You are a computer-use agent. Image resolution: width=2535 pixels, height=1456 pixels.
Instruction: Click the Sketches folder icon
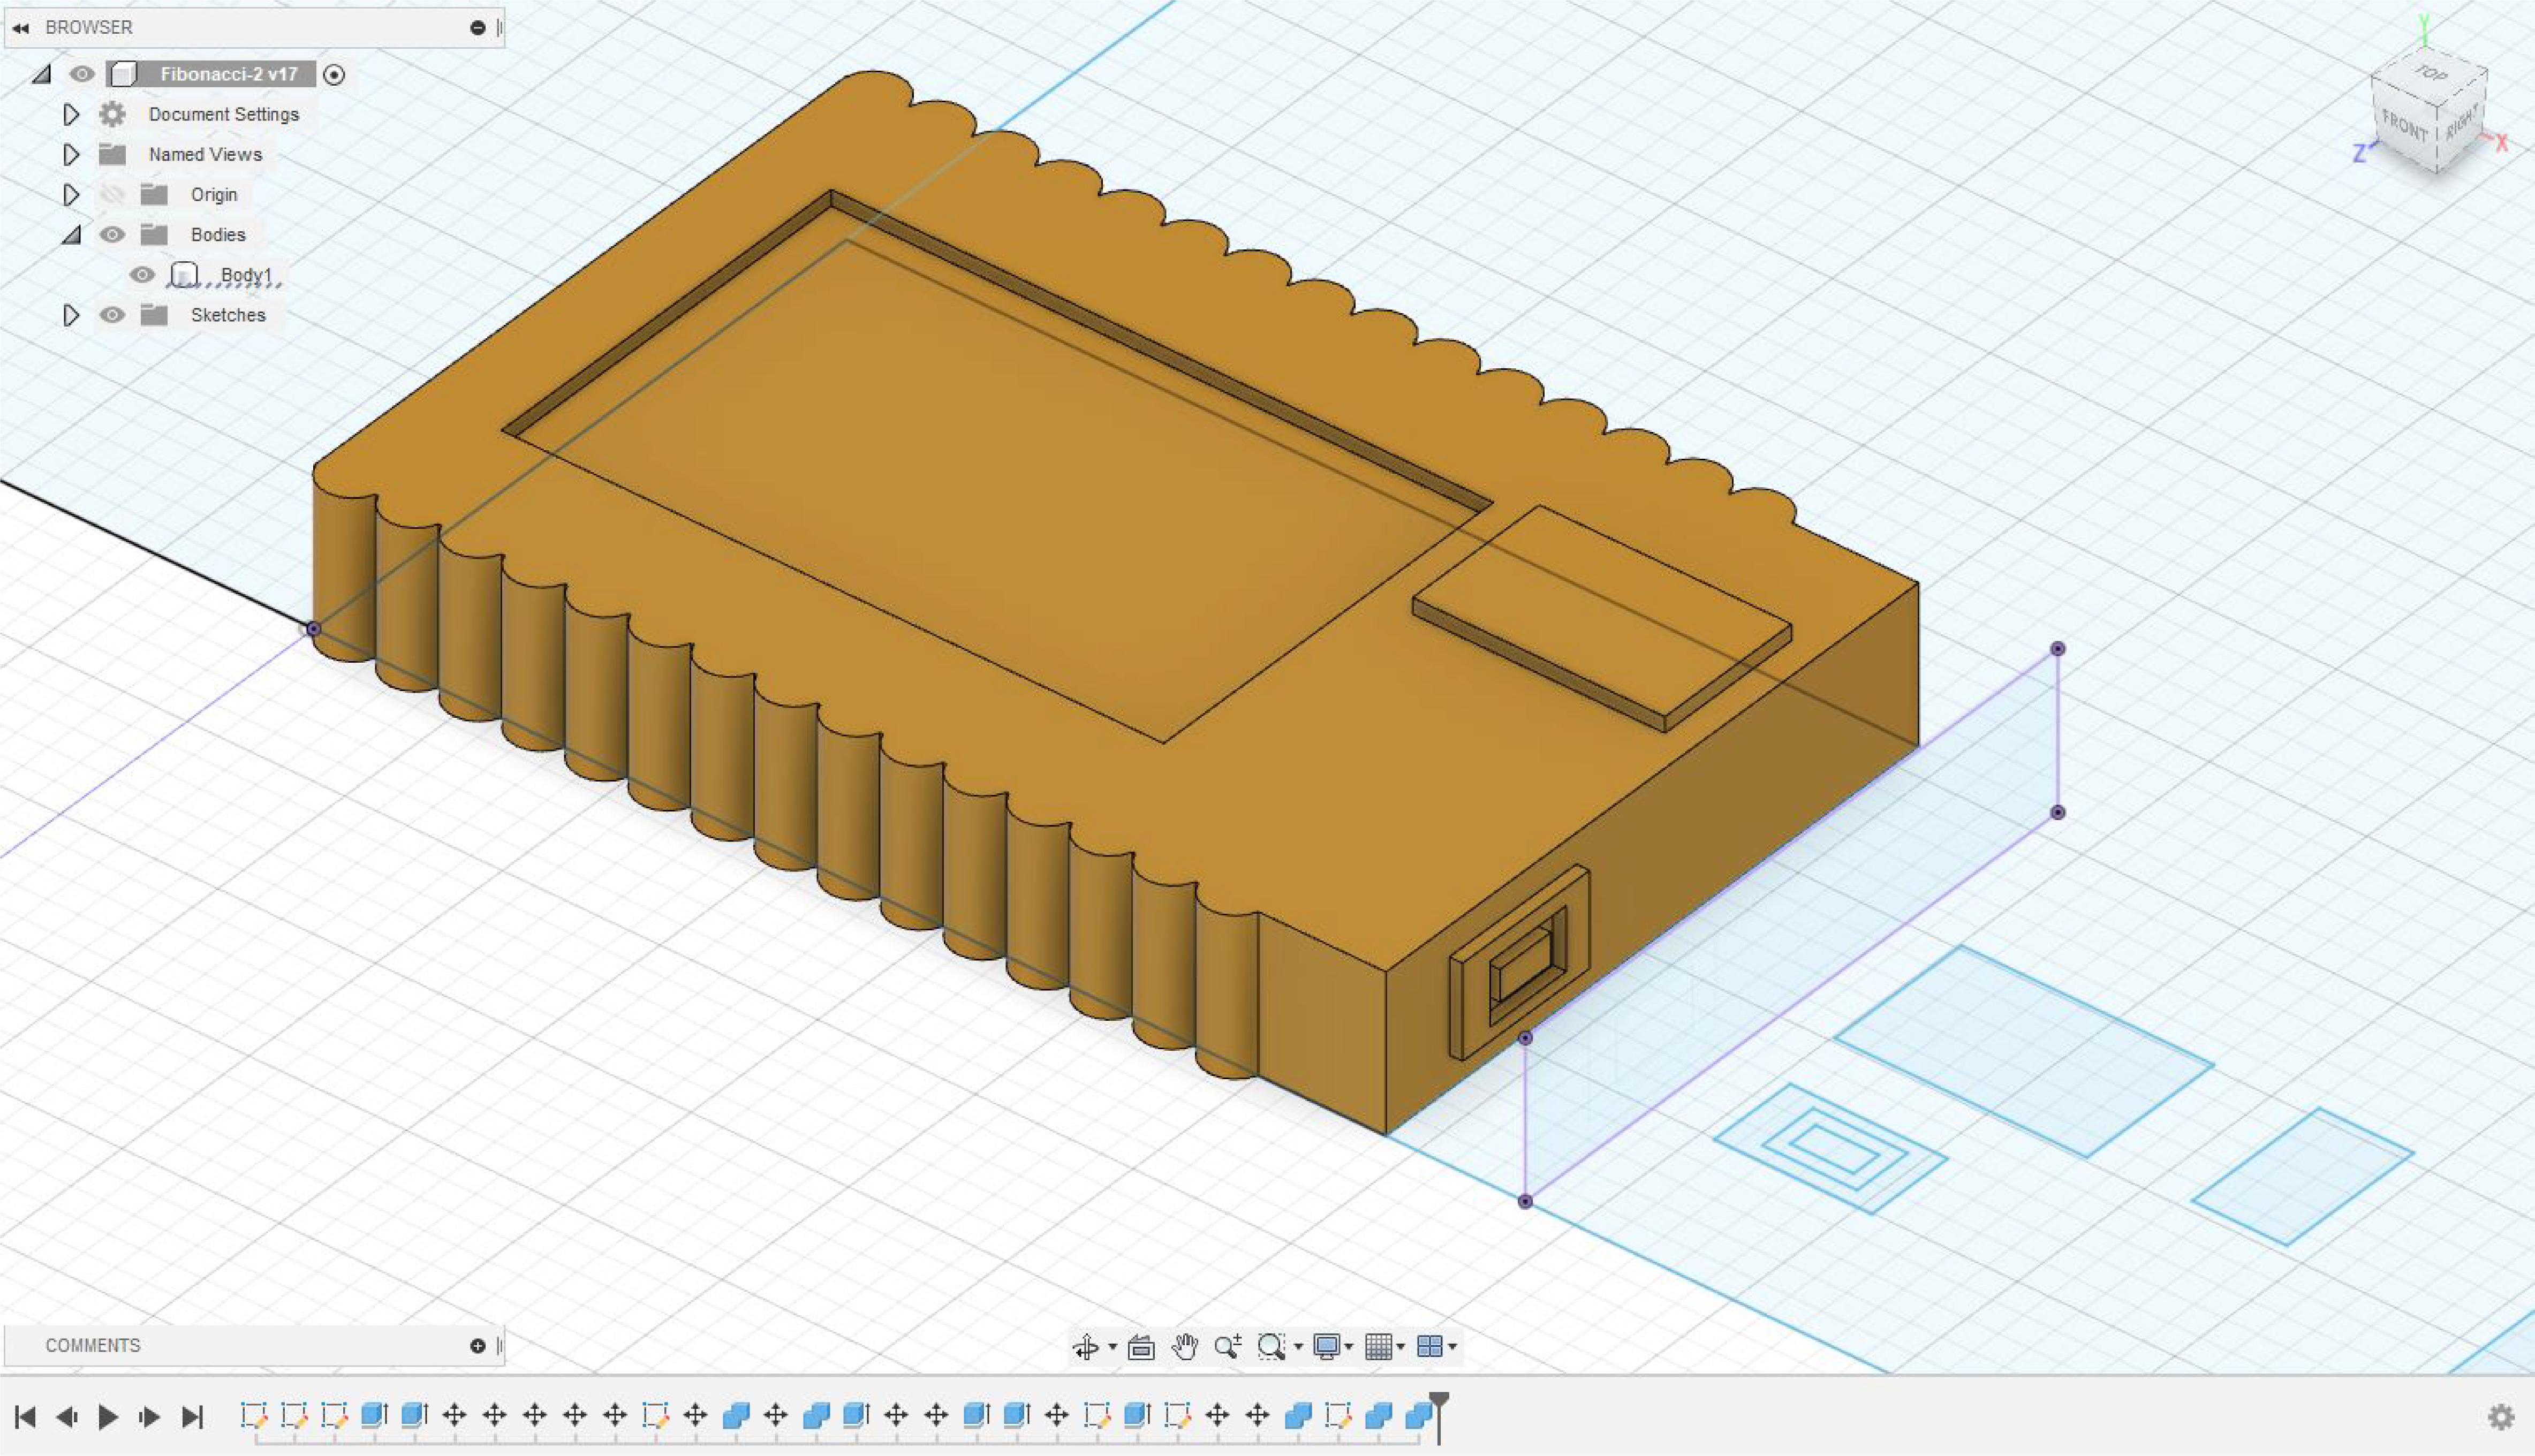point(154,315)
